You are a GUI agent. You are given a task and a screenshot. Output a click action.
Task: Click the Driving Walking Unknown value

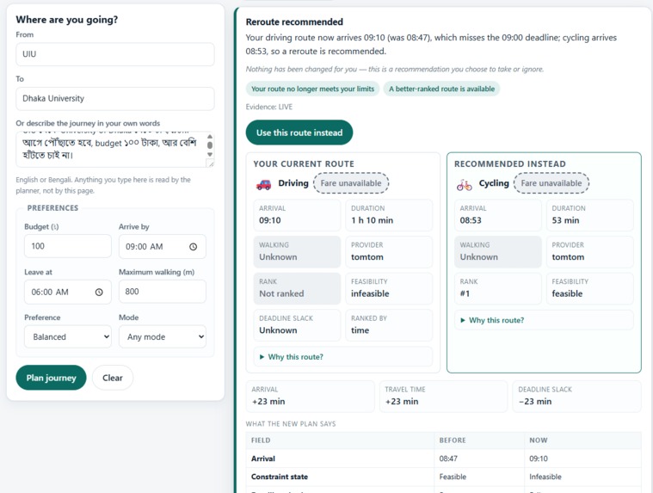tap(278, 257)
